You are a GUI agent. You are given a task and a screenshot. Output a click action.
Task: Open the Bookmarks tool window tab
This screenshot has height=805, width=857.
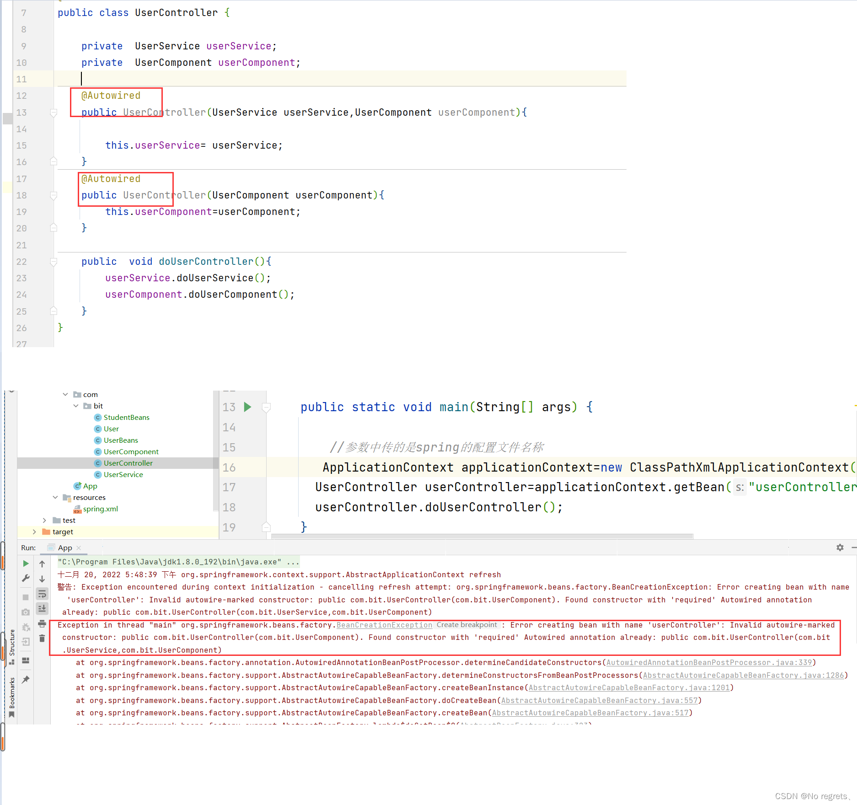point(12,697)
